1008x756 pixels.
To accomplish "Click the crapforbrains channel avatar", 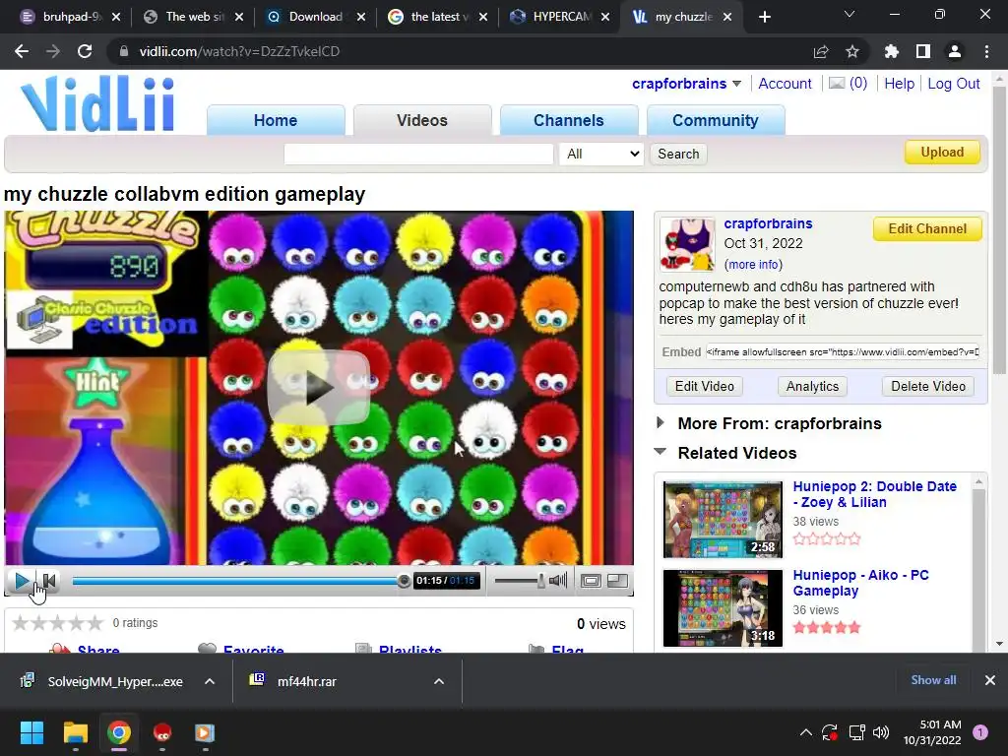I will point(687,244).
